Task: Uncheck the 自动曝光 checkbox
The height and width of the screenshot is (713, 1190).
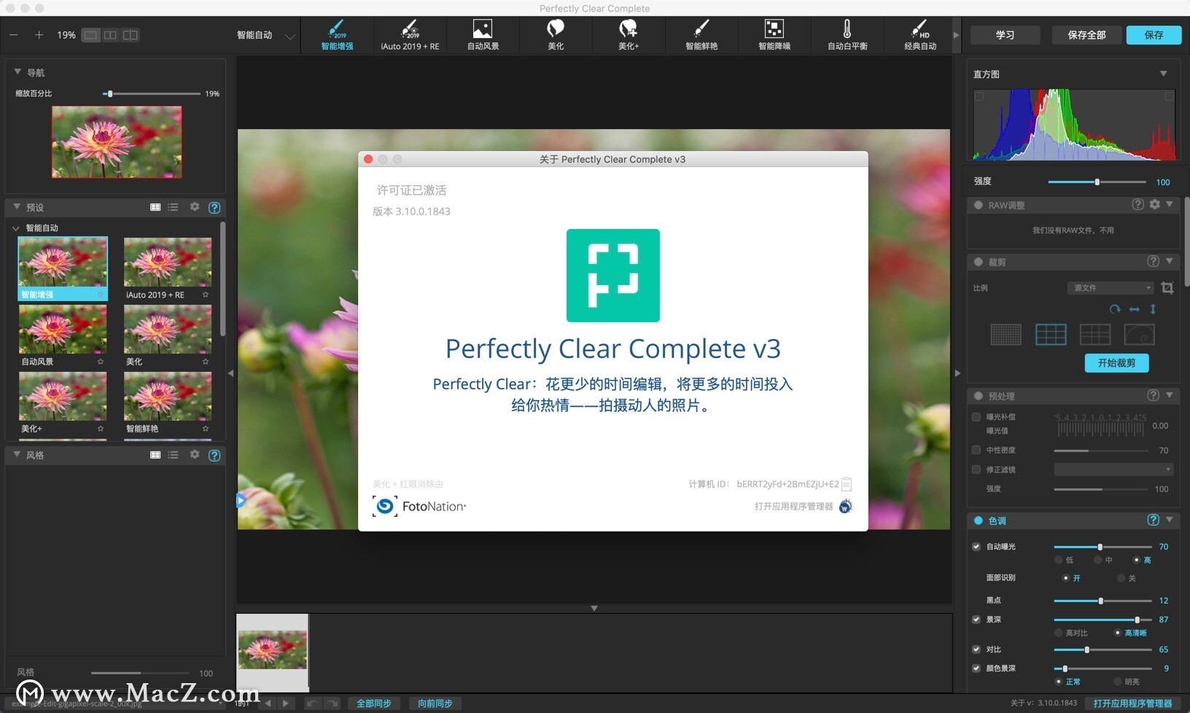Action: pos(976,546)
